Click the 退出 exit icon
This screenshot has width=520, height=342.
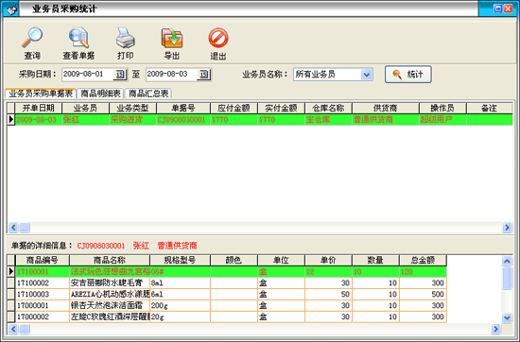point(218,38)
